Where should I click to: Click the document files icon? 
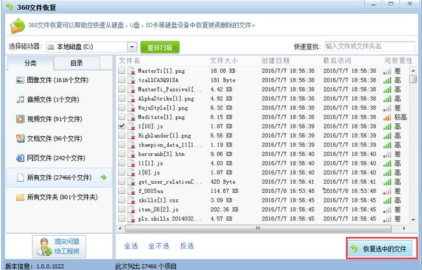[x=20, y=138]
